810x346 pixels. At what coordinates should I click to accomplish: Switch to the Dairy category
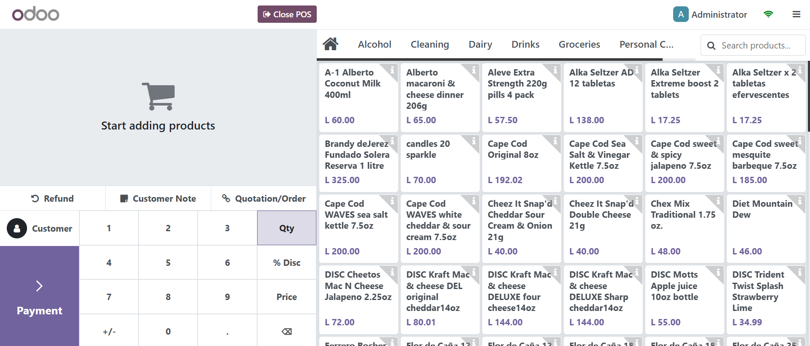480,44
